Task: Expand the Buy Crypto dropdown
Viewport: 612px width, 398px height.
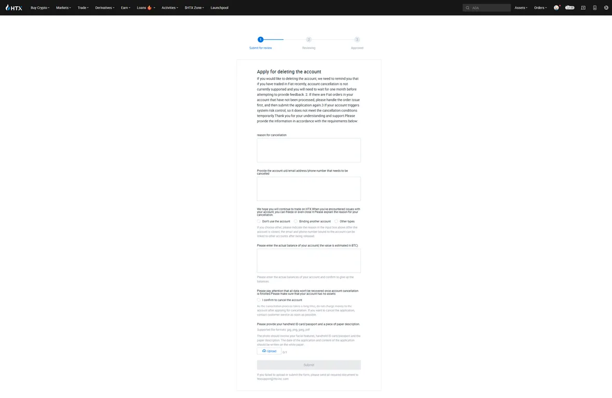Action: (40, 7)
